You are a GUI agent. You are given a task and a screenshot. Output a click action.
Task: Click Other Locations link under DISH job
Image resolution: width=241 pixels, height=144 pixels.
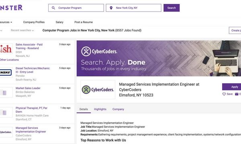[9, 60]
